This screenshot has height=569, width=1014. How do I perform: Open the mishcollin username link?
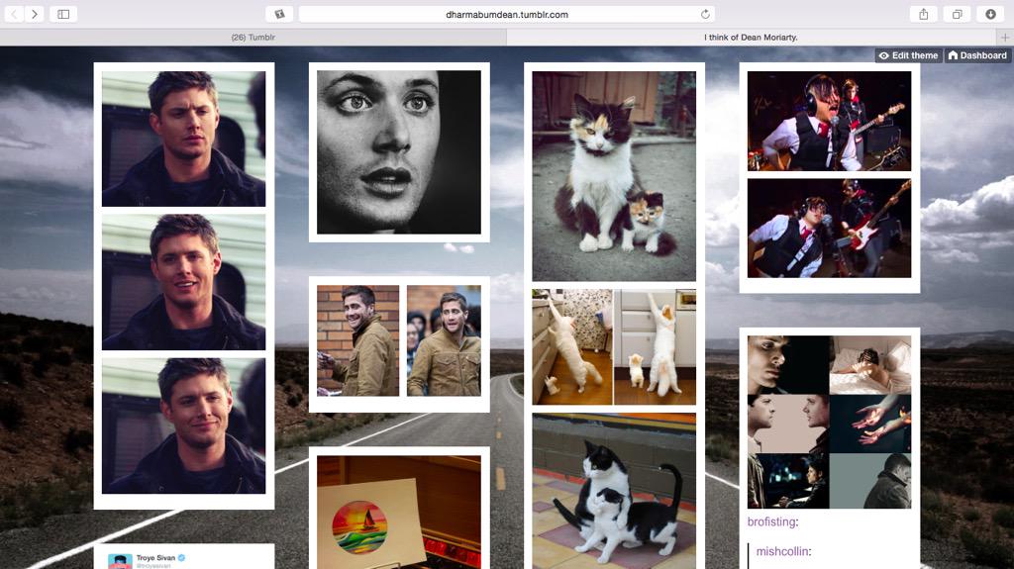click(x=782, y=551)
